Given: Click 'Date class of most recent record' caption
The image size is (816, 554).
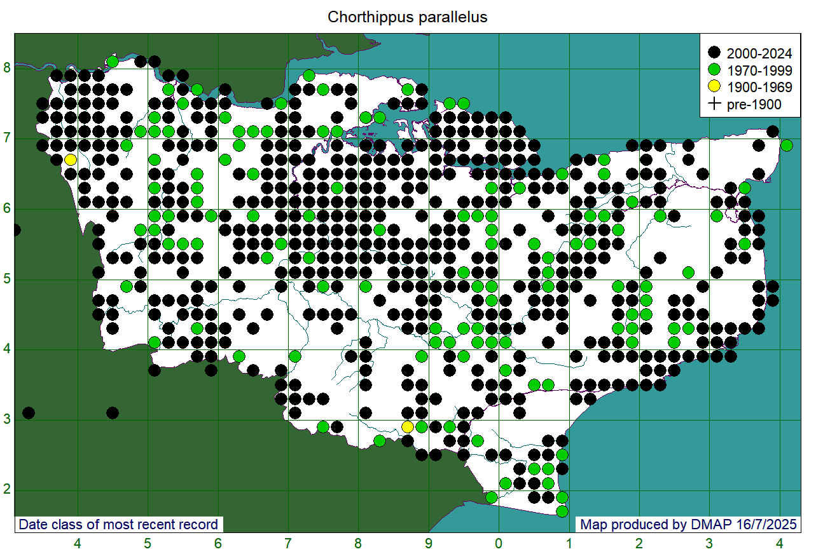Looking at the screenshot, I should coord(118,525).
